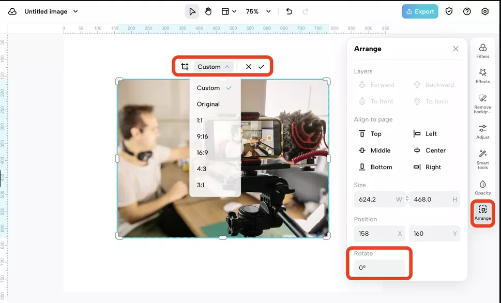Viewport: 501px width, 303px height.
Task: Open Remove background tool
Action: (482, 104)
